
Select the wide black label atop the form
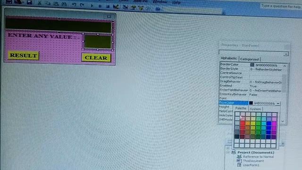pos(58,25)
